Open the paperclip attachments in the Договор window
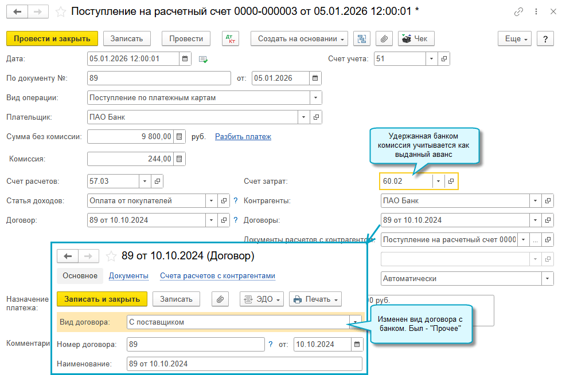The height and width of the screenshot is (375, 562). click(220, 299)
